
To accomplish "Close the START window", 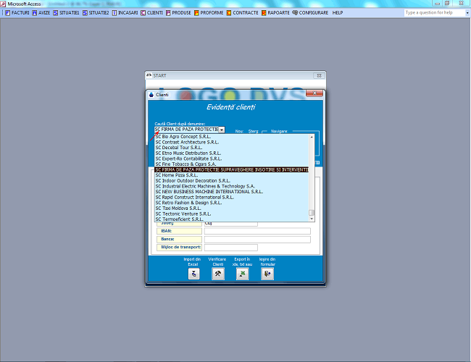I will point(319,75).
